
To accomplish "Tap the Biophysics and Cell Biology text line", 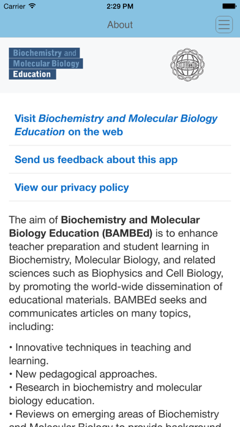I will pos(116,273).
